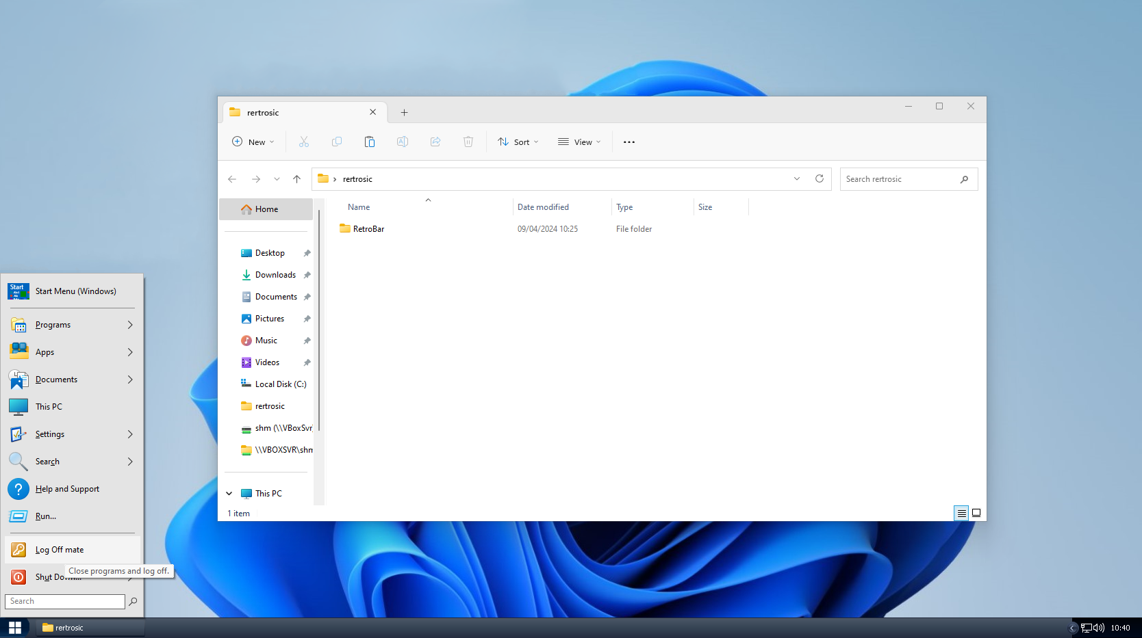Unpin Downloads using its pin icon
Viewport: 1142px width, 638px height.
coord(307,275)
